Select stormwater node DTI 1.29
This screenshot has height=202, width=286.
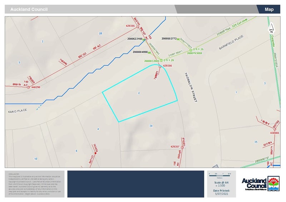(x=161, y=60)
